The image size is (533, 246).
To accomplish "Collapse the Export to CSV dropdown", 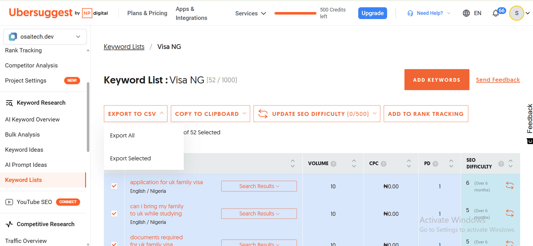I will (136, 114).
